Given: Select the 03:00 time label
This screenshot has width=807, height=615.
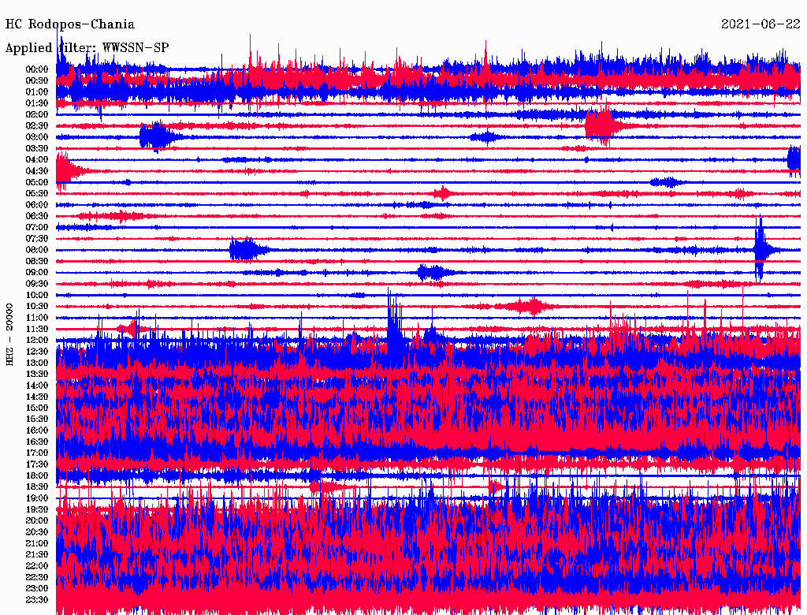Looking at the screenshot, I should [37, 137].
